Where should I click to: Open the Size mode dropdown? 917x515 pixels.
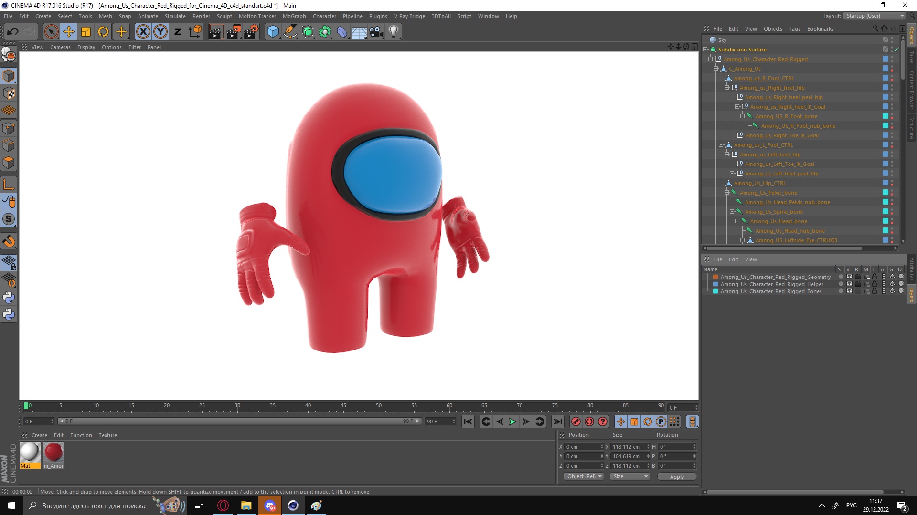630,476
